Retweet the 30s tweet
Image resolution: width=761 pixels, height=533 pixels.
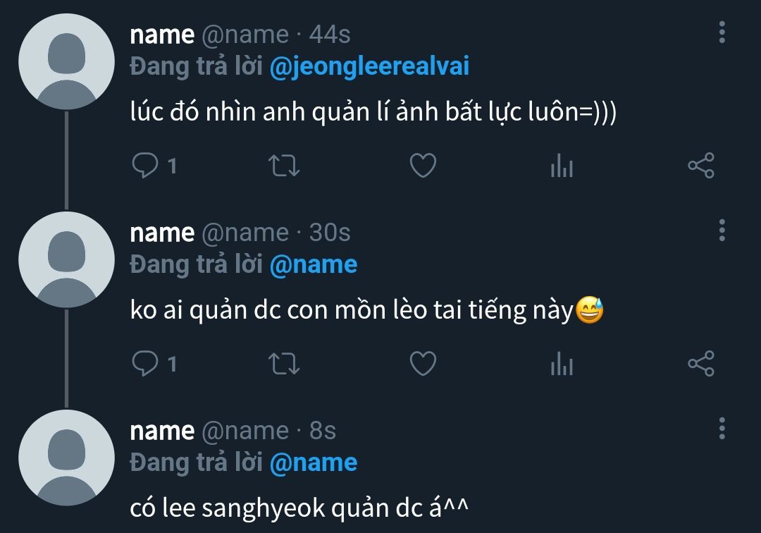pyautogui.click(x=284, y=364)
